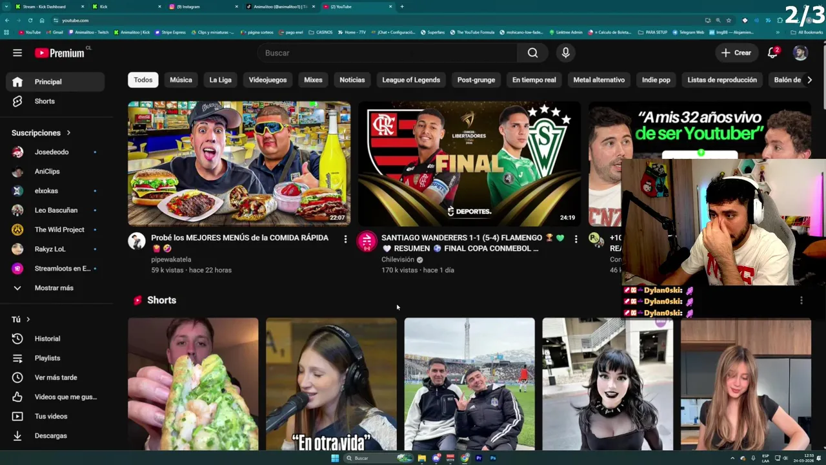826x465 pixels.
Task: Click the search magnifier button
Action: point(532,53)
